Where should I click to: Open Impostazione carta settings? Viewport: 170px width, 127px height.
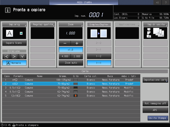155,80
